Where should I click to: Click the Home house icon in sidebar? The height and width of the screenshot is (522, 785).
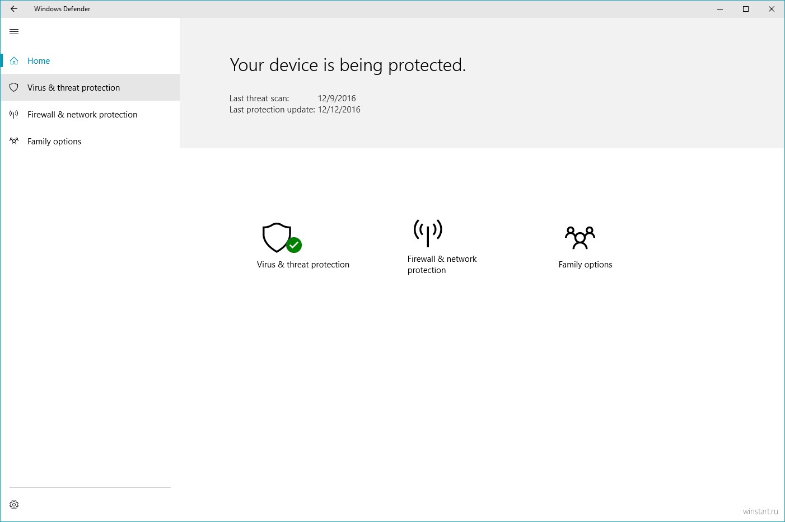14,61
